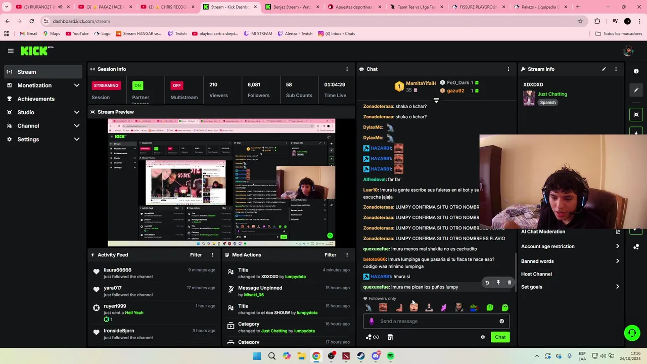
Task: Open Mod Actions three-dot options
Action: (x=347, y=255)
